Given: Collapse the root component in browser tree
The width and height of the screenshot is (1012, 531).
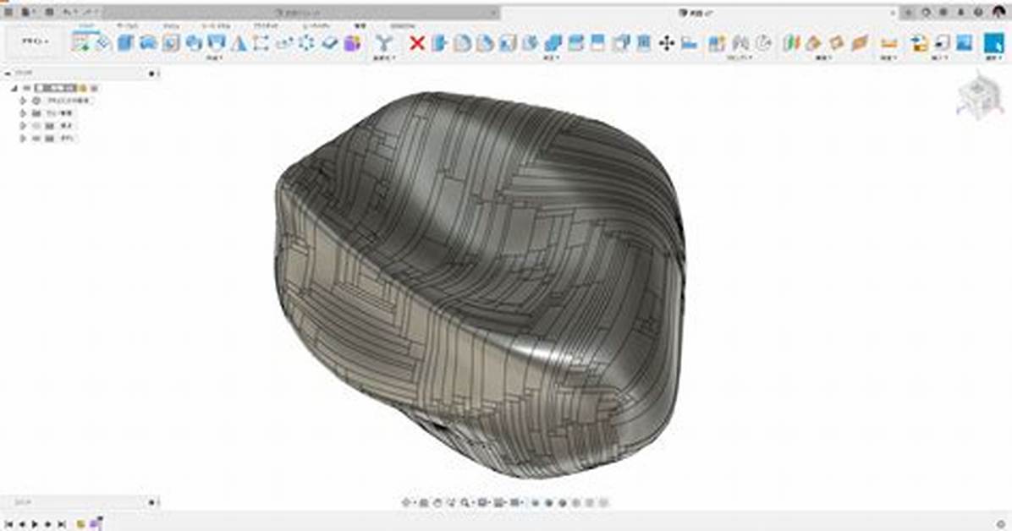Looking at the screenshot, I should pos(15,89).
